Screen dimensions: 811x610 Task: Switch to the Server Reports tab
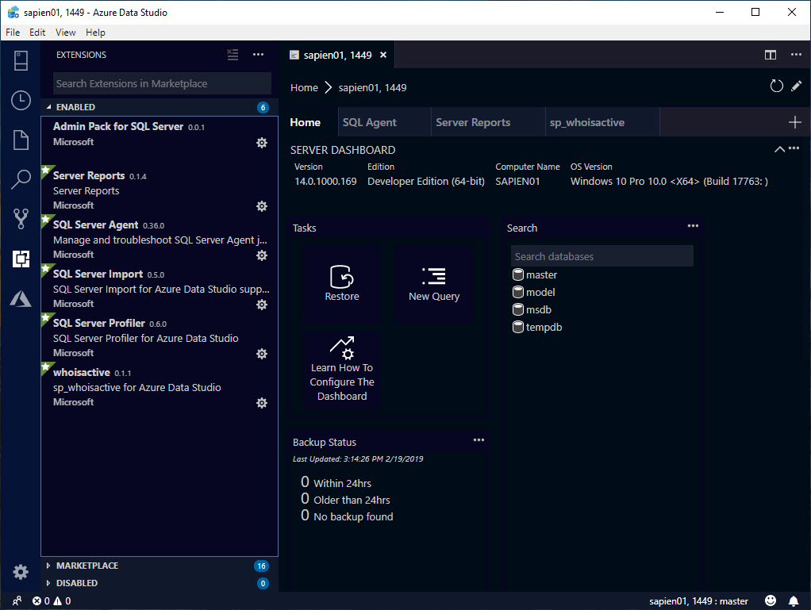click(488, 122)
